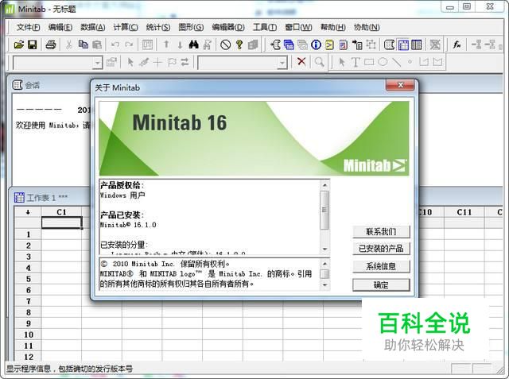The height and width of the screenshot is (379, 509).
Task: Open the 帮助(H) menu
Action: point(333,27)
